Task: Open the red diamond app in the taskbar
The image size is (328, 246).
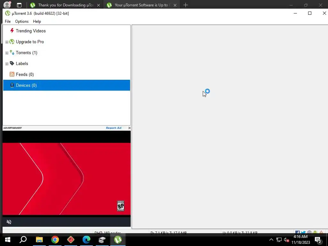Action: click(x=71, y=240)
